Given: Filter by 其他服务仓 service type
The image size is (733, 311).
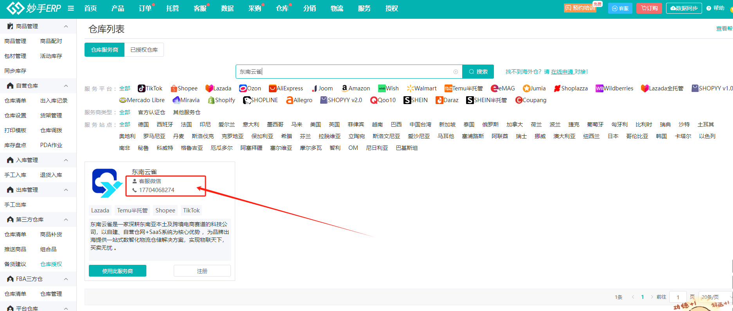Looking at the screenshot, I should 187,112.
